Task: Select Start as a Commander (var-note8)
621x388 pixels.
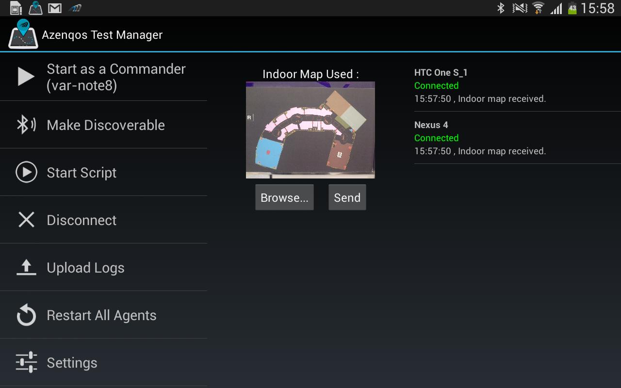Action: (103, 77)
